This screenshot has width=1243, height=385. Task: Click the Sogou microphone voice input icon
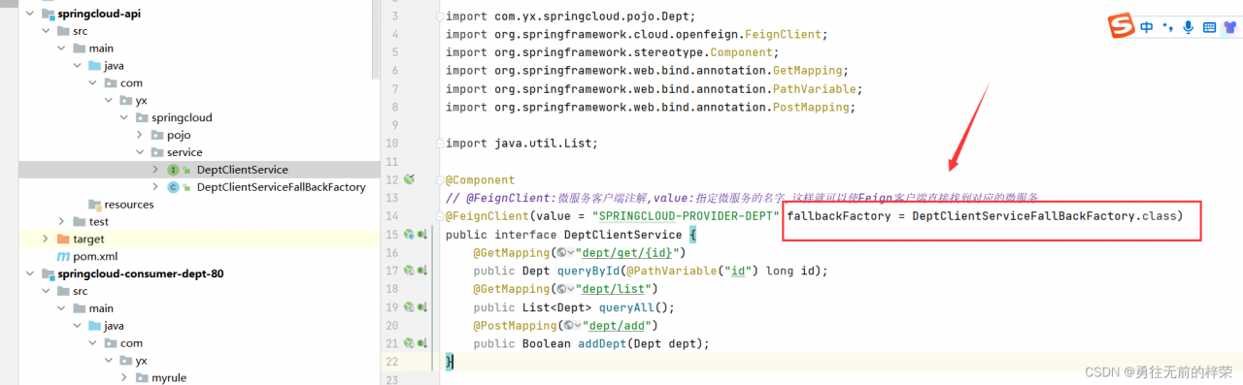[1188, 28]
